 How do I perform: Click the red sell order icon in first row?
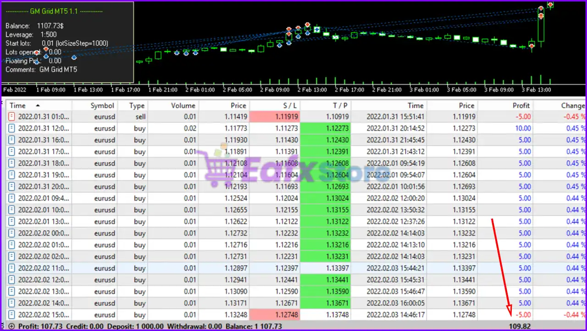point(12,117)
